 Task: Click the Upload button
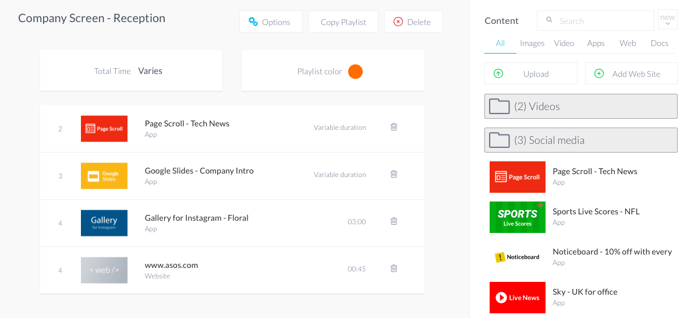click(531, 73)
